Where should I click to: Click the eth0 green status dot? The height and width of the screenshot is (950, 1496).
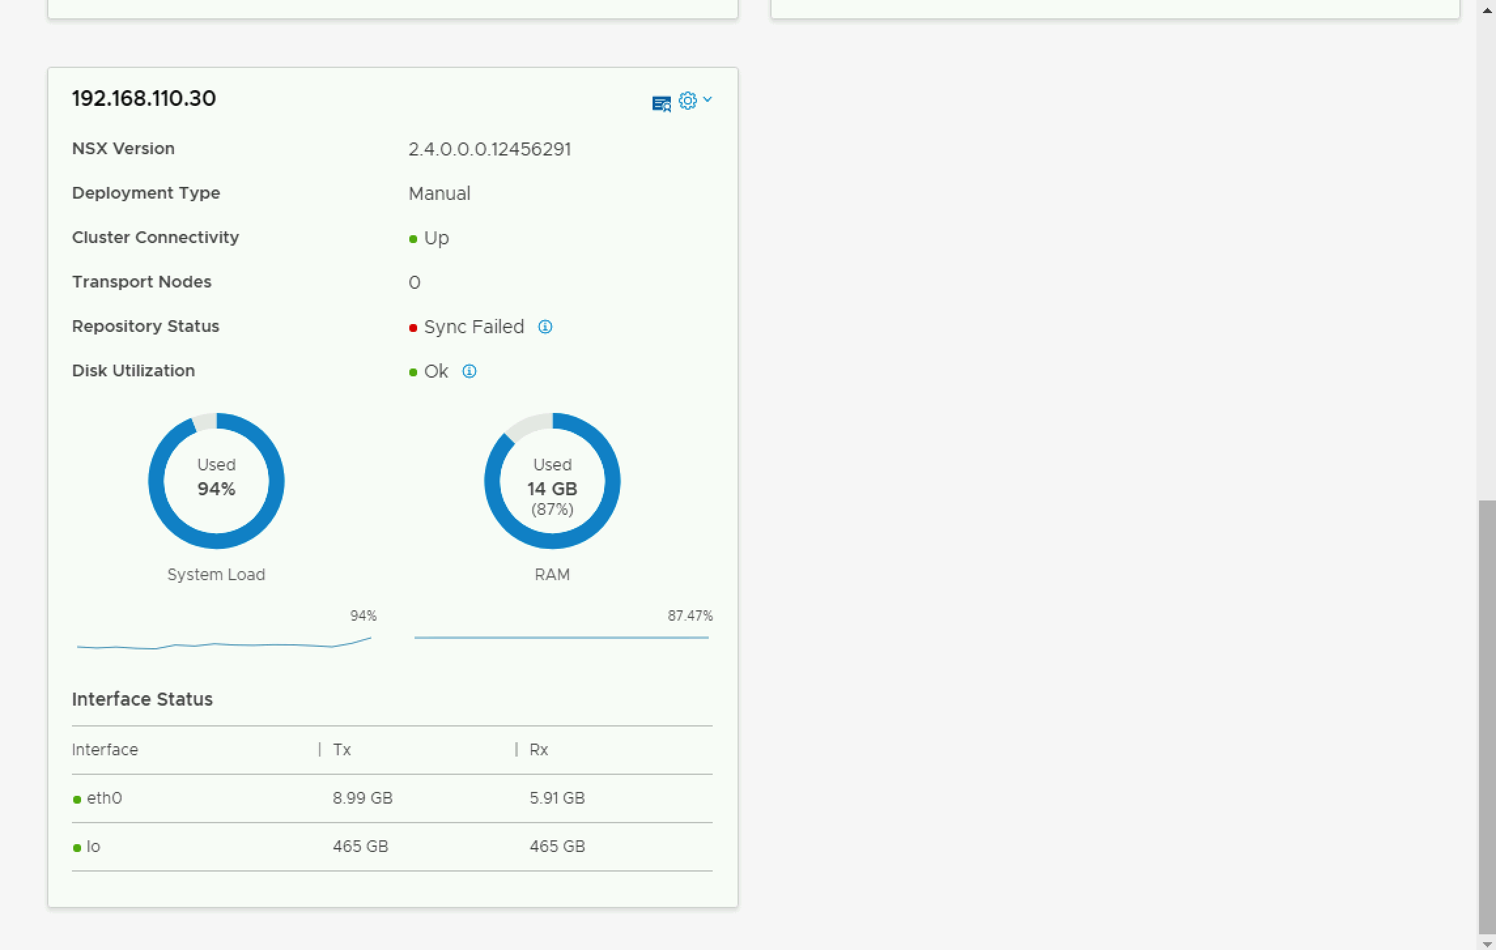(x=77, y=799)
